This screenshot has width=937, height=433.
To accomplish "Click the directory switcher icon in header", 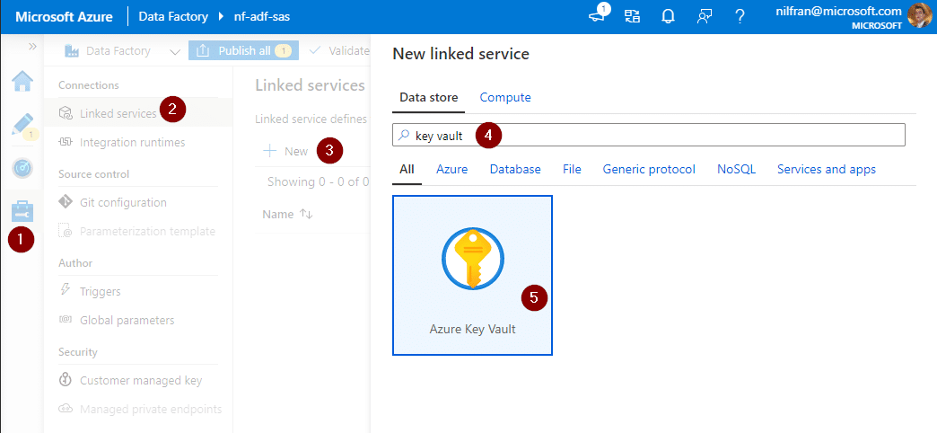I will [633, 16].
